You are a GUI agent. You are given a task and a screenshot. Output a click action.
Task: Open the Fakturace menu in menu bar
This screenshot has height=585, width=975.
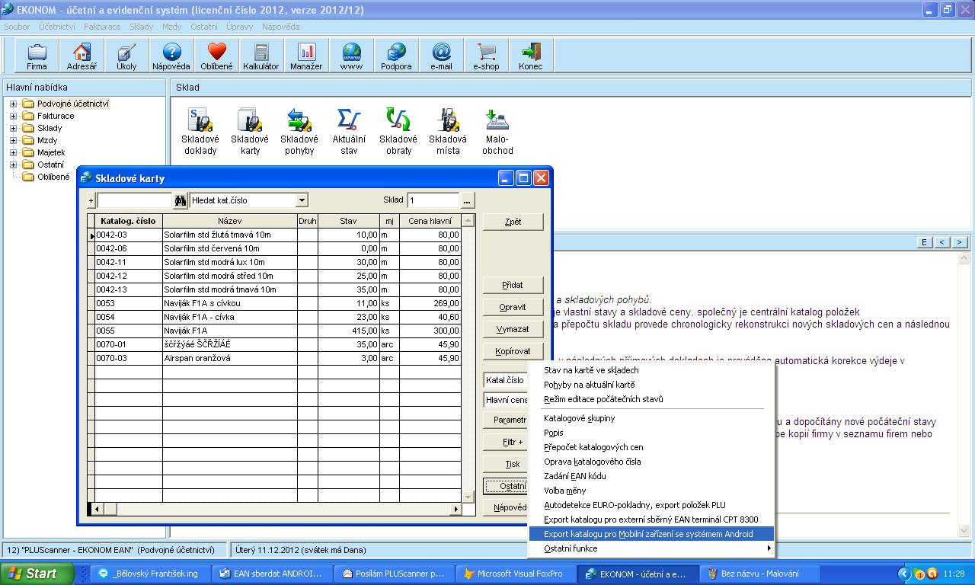coord(102,27)
